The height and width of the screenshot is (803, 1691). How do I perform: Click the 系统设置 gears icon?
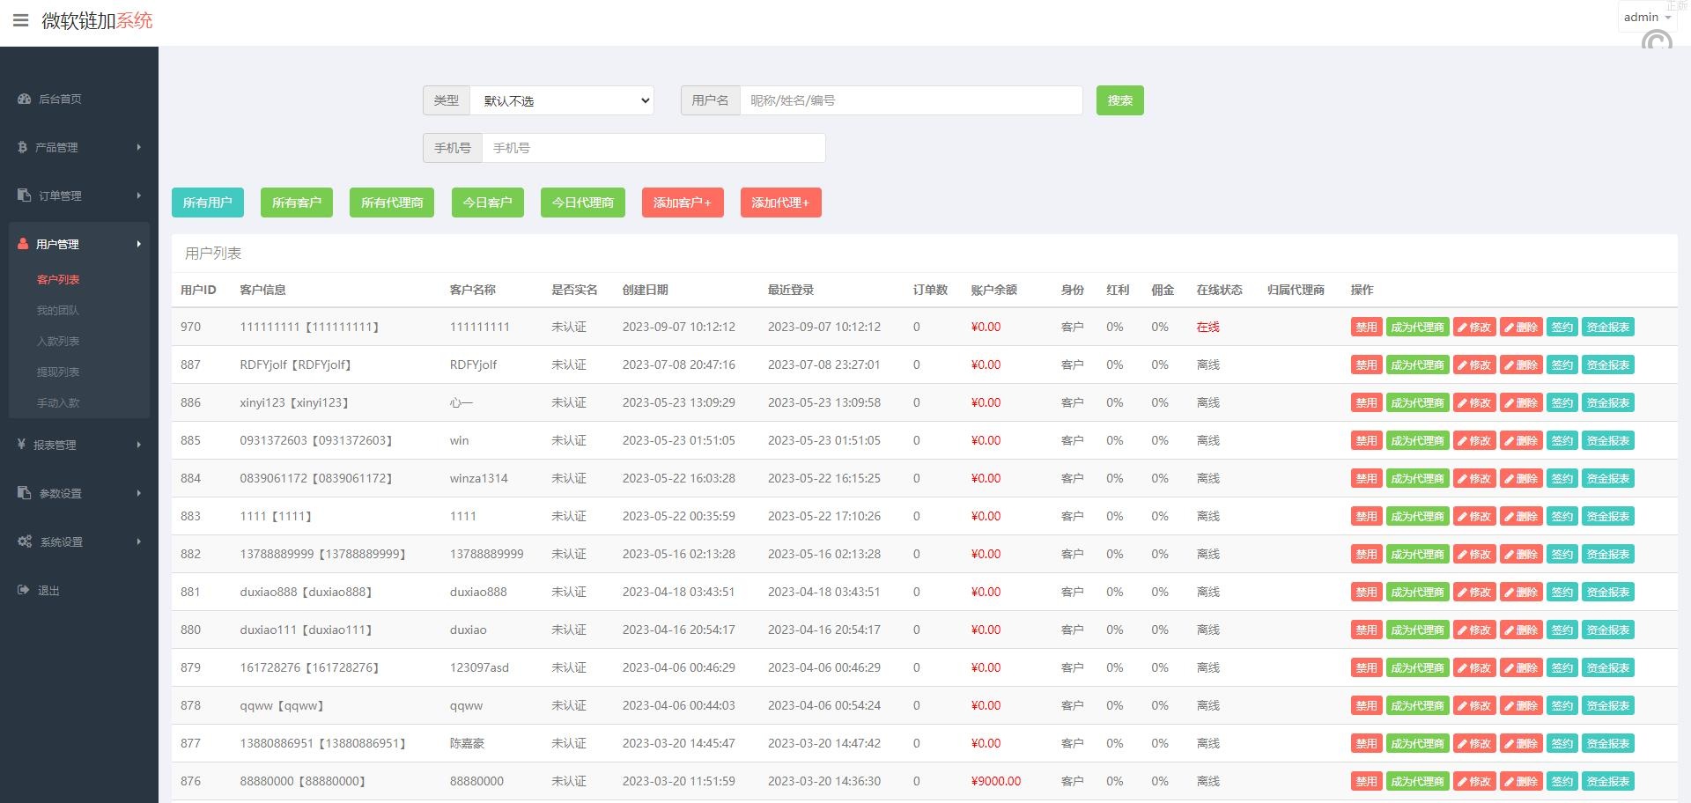tap(25, 541)
